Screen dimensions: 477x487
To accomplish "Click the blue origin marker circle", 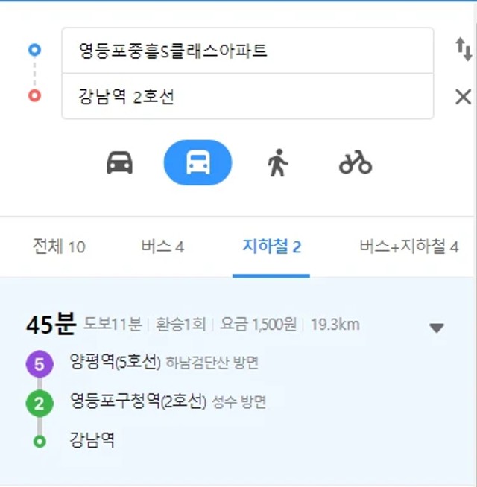I will tap(34, 50).
